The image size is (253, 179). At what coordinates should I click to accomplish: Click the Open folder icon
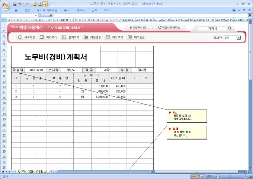pos(35,4)
